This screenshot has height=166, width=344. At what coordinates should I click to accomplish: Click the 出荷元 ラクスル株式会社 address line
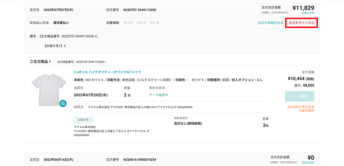click(133, 107)
